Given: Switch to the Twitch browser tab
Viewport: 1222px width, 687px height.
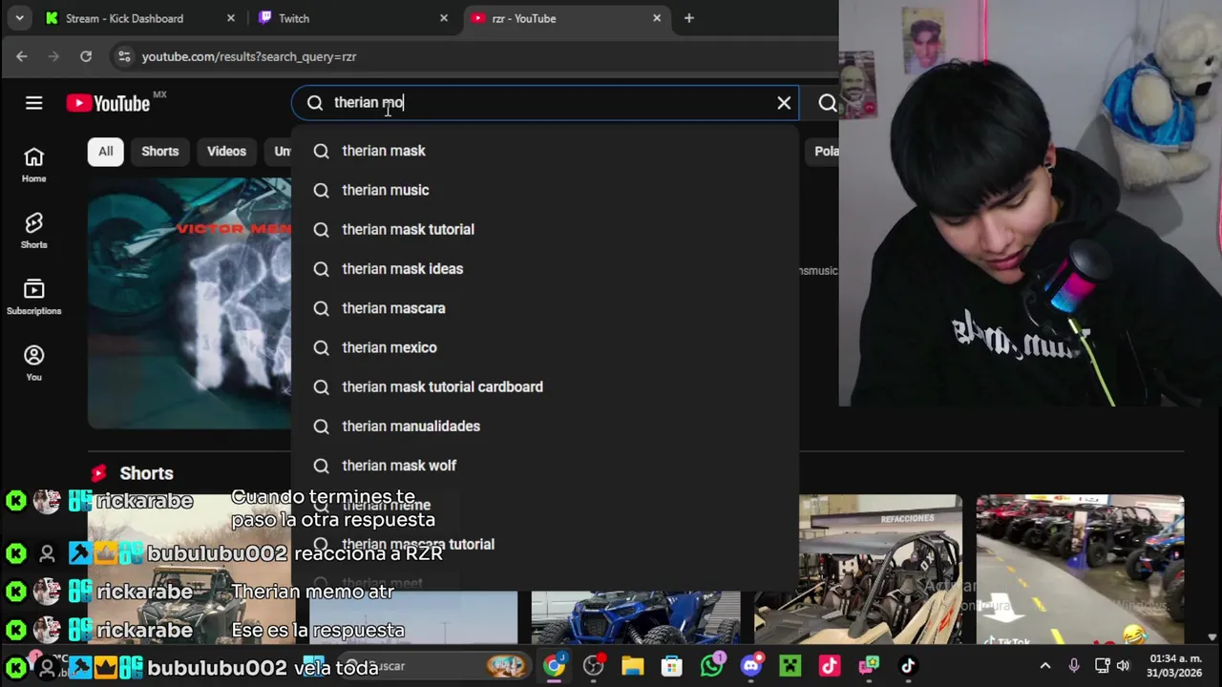Looking at the screenshot, I should coord(352,18).
